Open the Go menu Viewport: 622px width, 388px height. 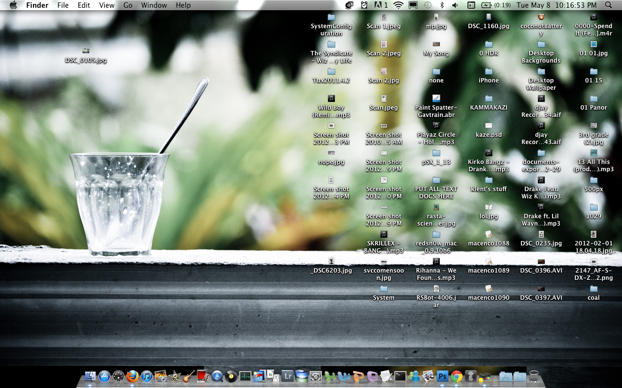pos(128,5)
